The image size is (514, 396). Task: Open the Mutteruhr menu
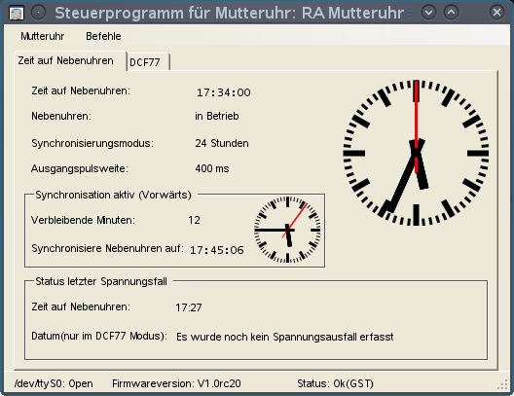tap(42, 36)
